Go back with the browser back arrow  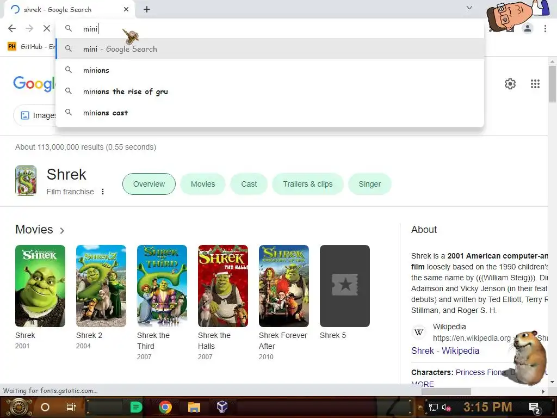click(12, 28)
